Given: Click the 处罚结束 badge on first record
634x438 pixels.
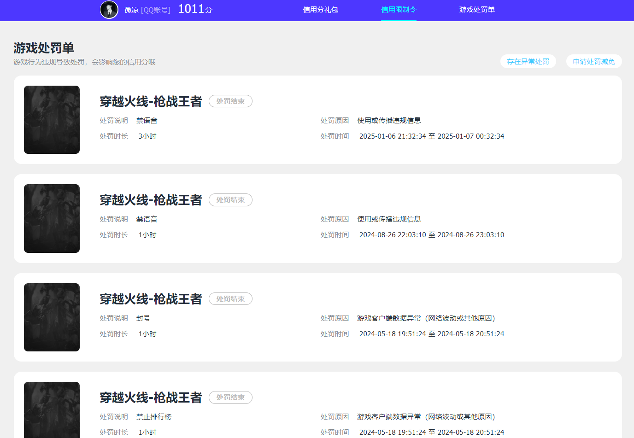Looking at the screenshot, I should pyautogui.click(x=230, y=101).
